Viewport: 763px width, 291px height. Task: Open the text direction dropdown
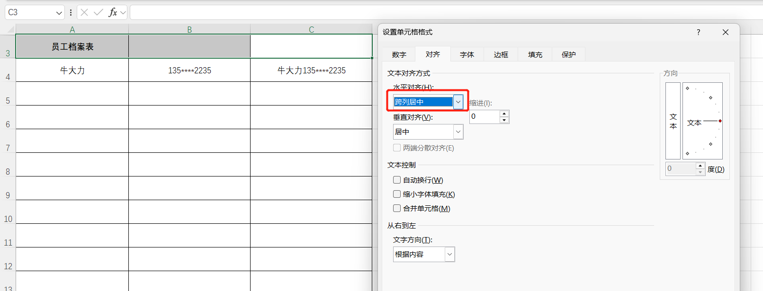(450, 255)
